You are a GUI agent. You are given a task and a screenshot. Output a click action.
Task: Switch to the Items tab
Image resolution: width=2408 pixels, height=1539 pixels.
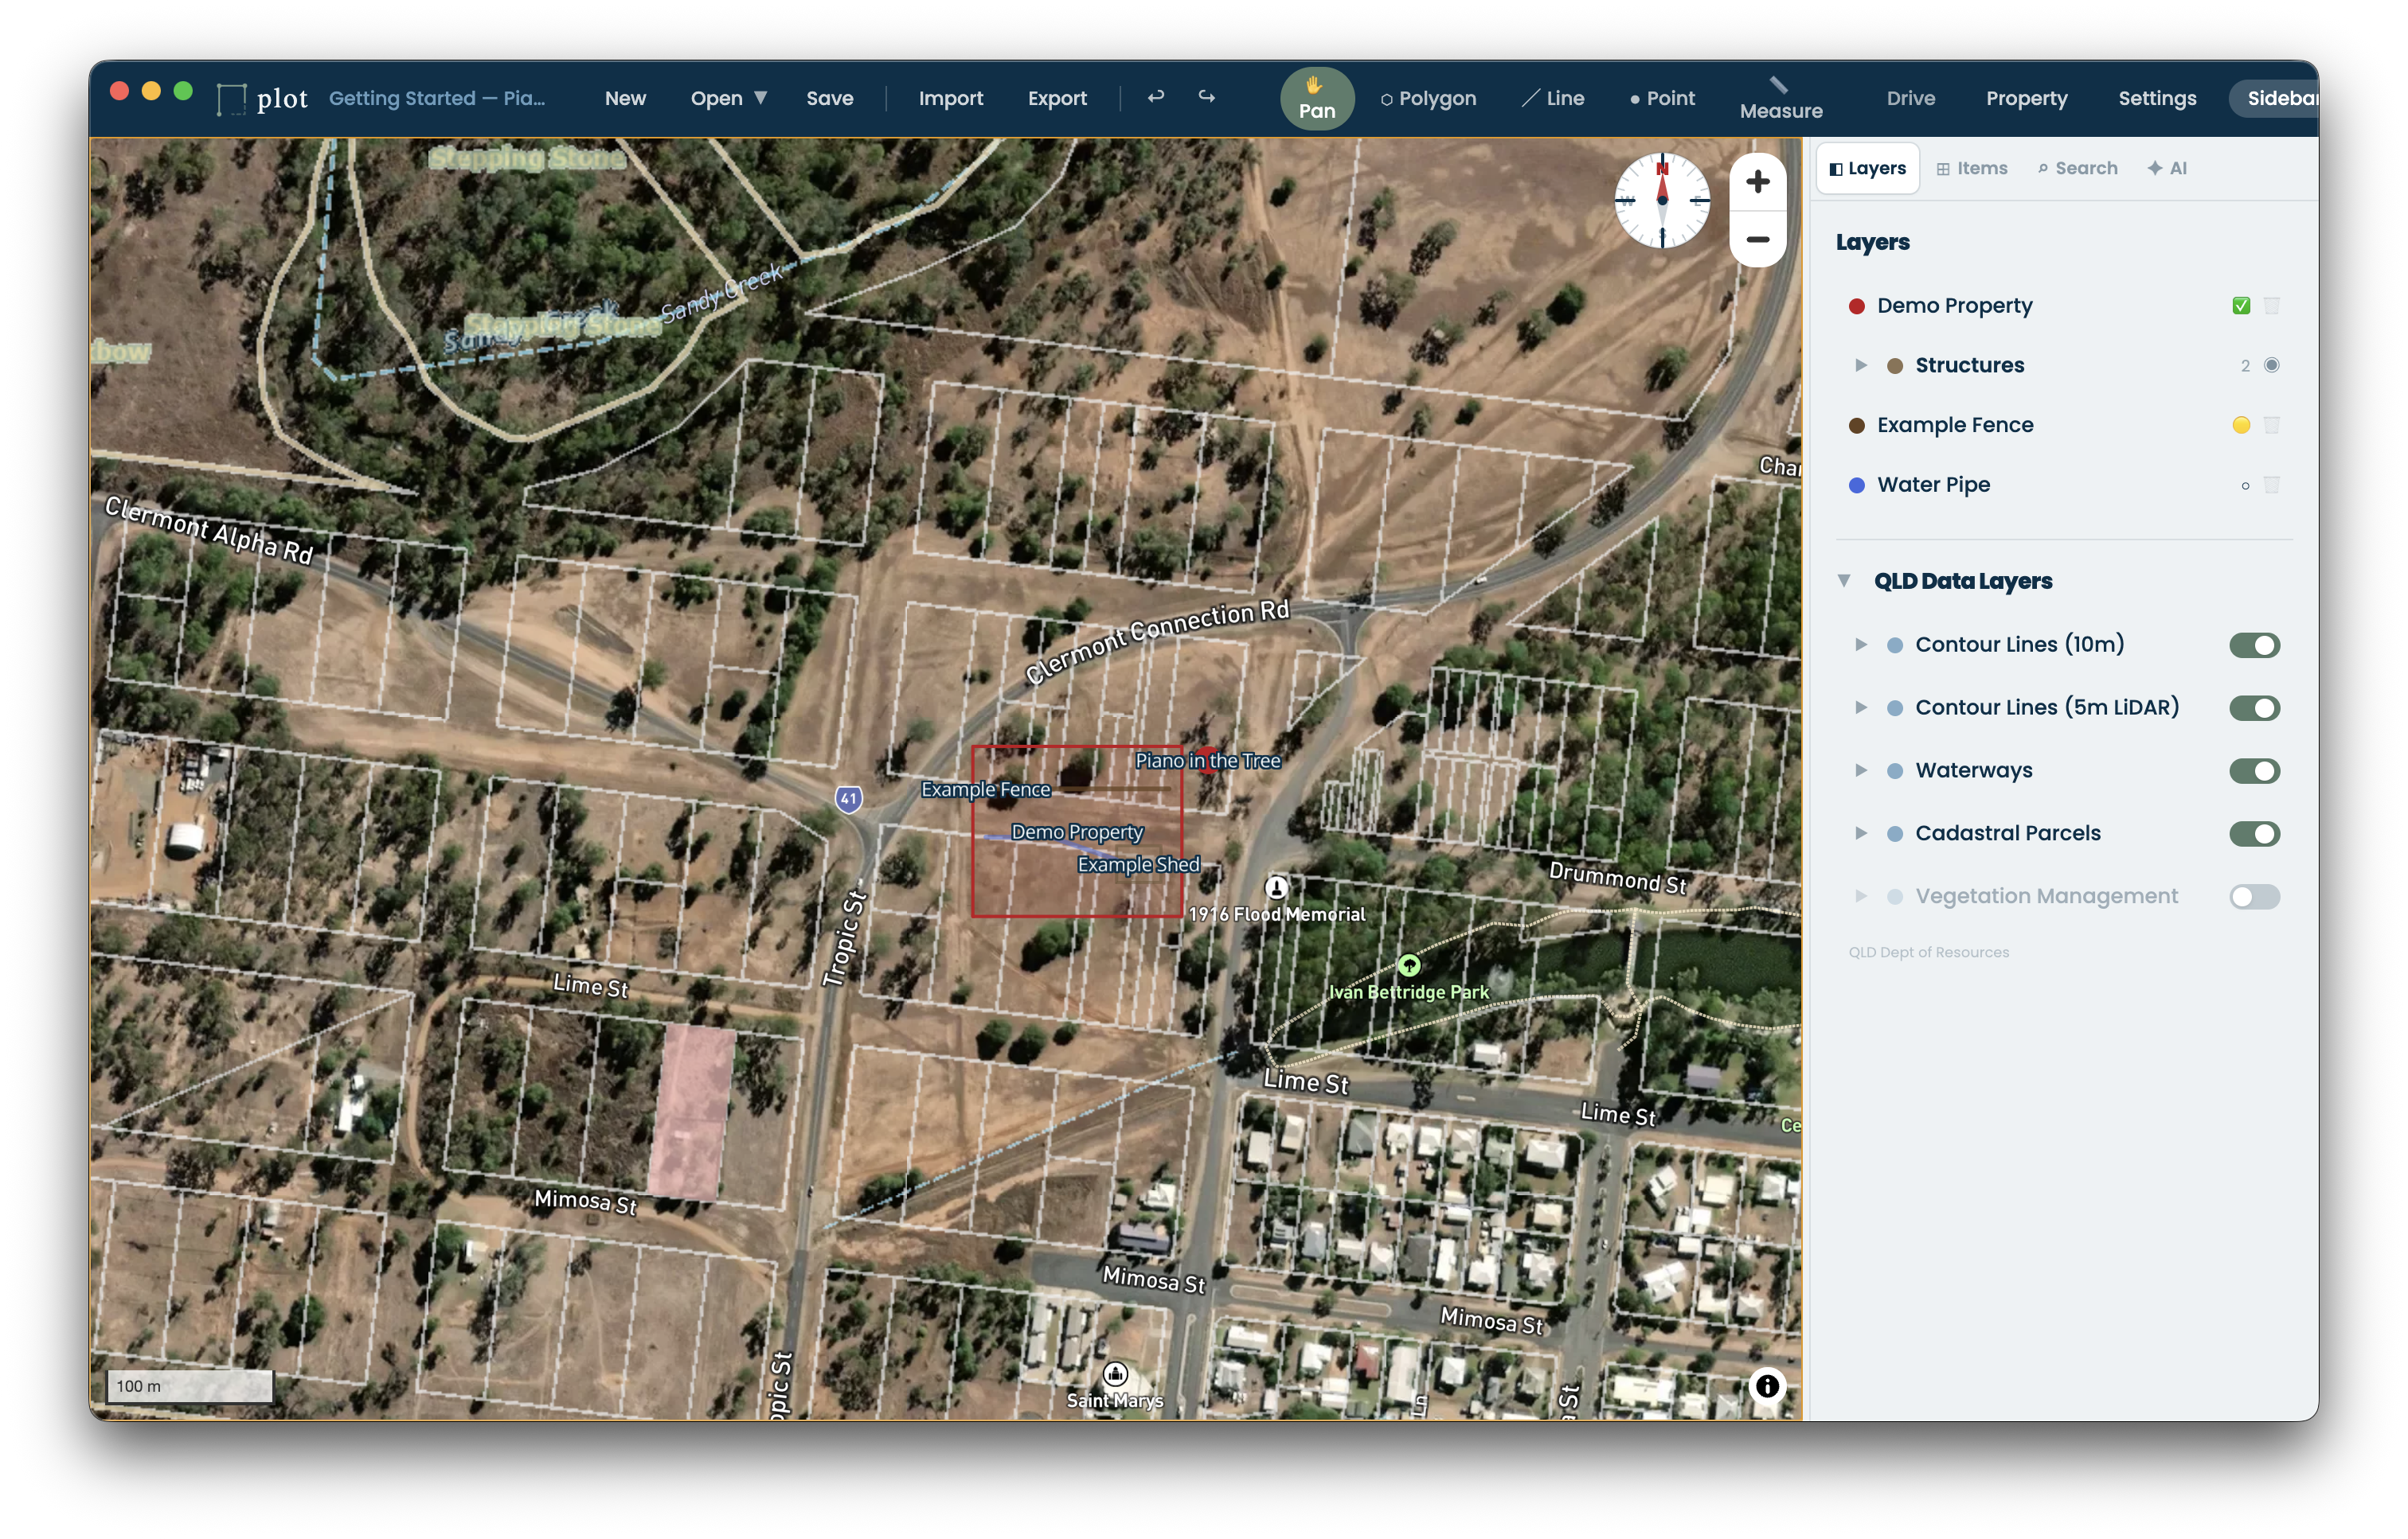pos(1972,168)
